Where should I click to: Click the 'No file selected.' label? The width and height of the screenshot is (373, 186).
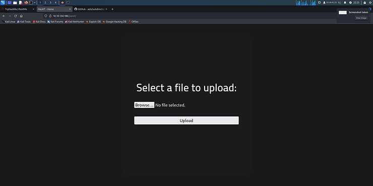coord(170,105)
